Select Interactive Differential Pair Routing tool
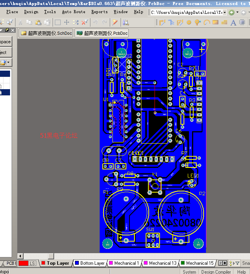 pos(180,22)
